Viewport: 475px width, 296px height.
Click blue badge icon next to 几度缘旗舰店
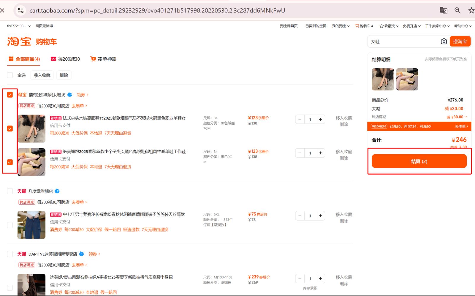tap(57, 191)
